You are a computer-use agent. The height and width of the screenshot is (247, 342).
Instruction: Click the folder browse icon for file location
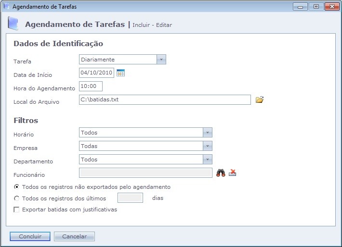[260, 100]
